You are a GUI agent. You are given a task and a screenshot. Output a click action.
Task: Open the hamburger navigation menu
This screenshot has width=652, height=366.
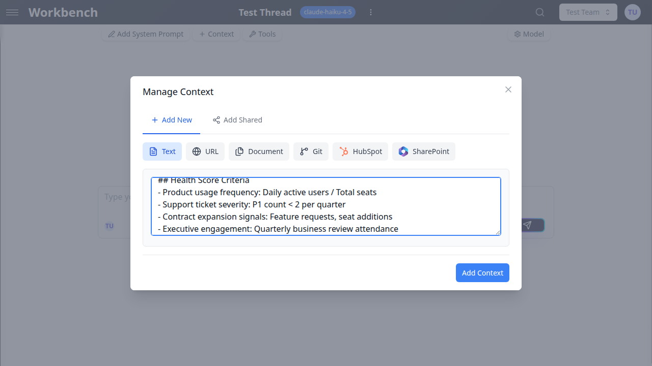click(12, 12)
